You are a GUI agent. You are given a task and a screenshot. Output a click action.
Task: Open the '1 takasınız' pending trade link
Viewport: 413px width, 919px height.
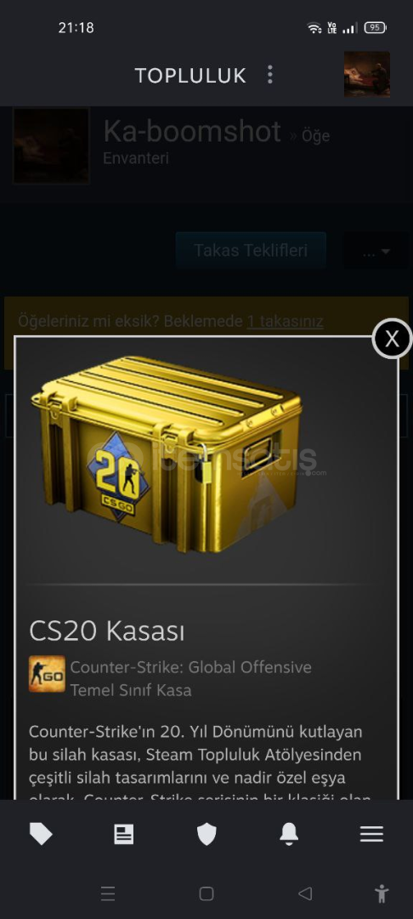click(285, 321)
